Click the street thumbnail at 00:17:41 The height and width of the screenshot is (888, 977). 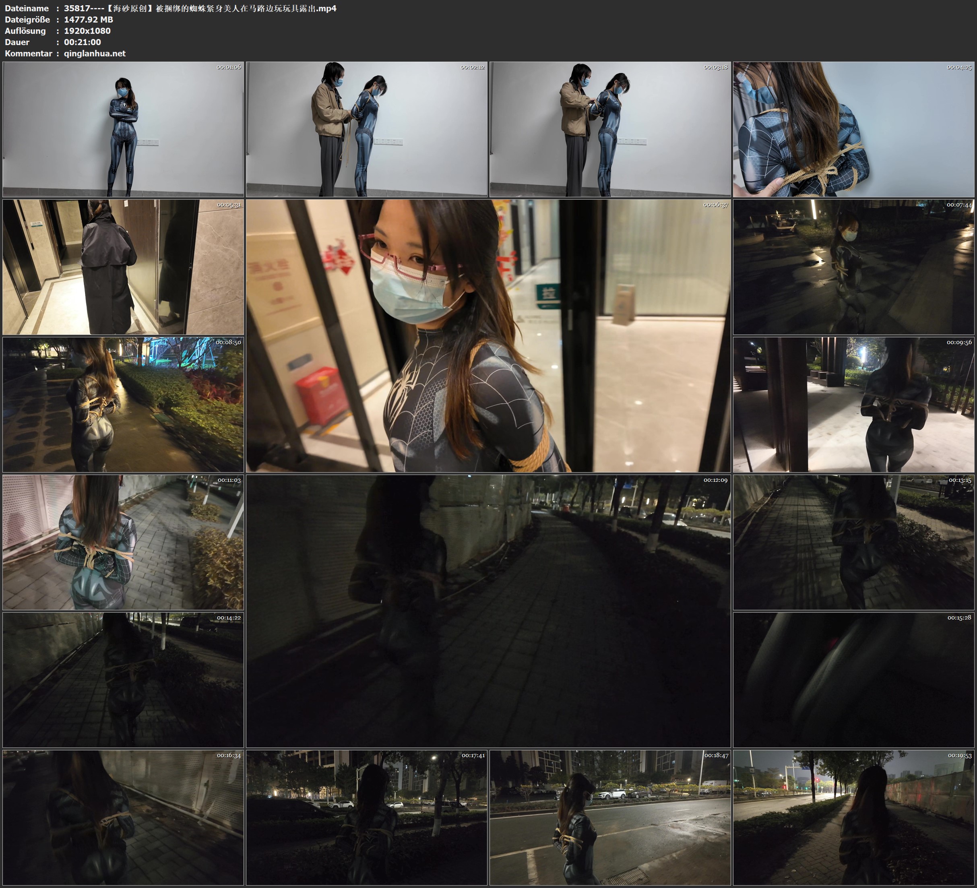366,817
